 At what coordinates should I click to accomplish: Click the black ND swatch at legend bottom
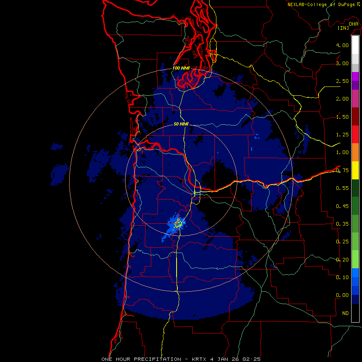click(355, 313)
